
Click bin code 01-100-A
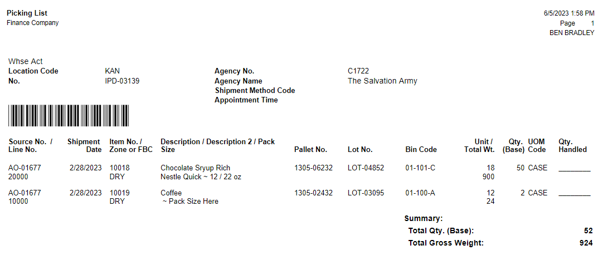[421, 193]
